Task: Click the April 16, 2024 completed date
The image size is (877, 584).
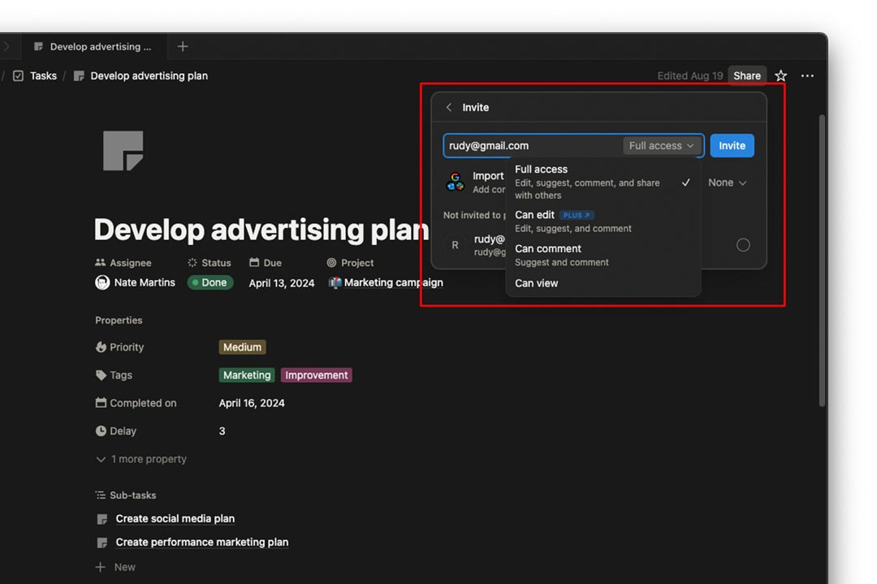Action: tap(252, 403)
